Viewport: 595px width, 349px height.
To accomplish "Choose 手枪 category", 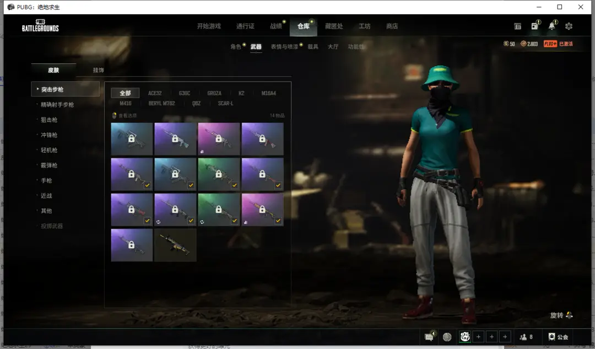I will (46, 180).
